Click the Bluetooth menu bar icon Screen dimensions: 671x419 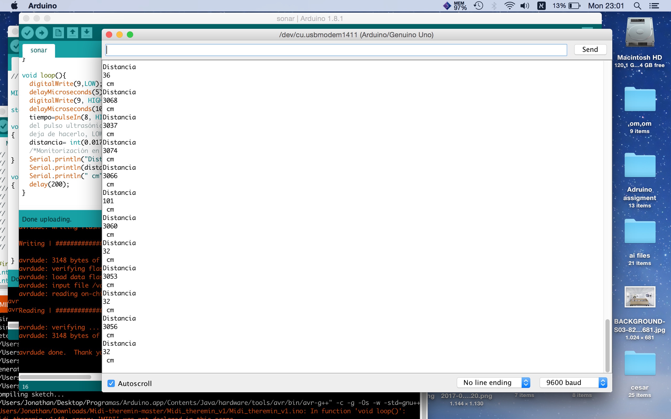point(494,5)
